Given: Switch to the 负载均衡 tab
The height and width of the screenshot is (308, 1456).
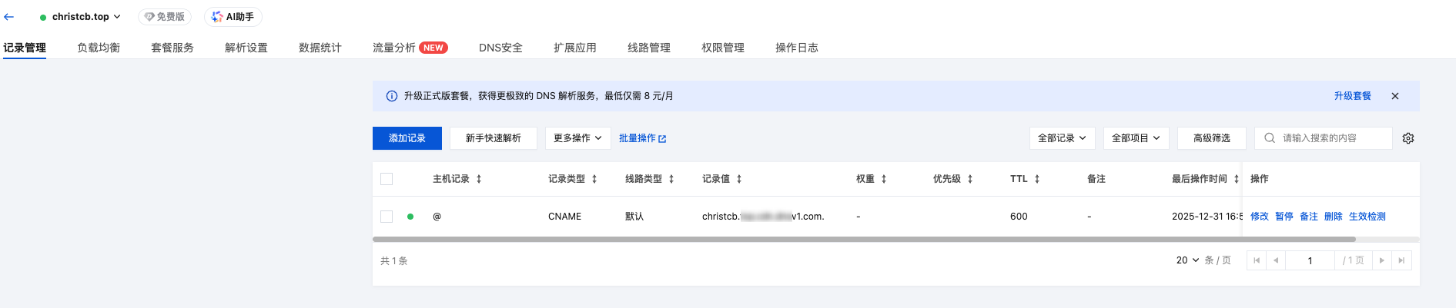Looking at the screenshot, I should 99,48.
